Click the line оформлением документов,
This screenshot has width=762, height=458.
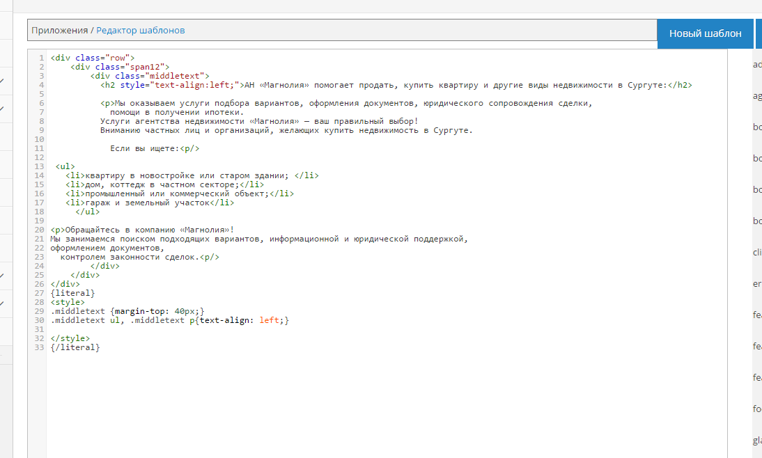pos(107,248)
